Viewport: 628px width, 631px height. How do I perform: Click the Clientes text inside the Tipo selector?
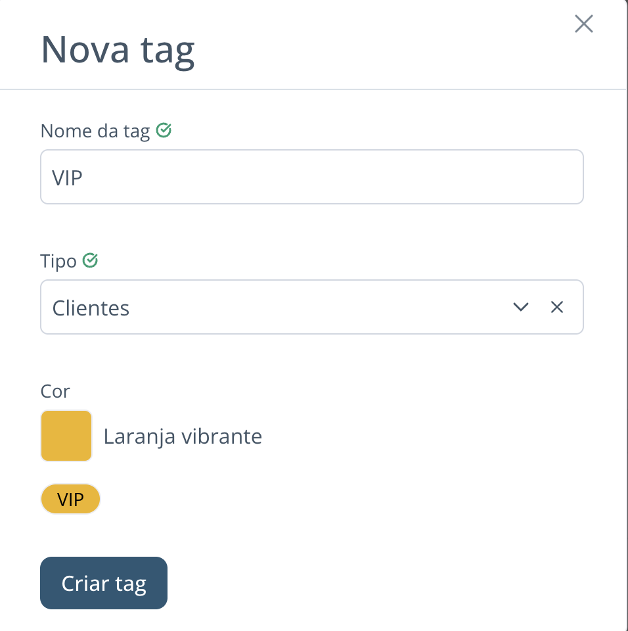click(x=91, y=307)
